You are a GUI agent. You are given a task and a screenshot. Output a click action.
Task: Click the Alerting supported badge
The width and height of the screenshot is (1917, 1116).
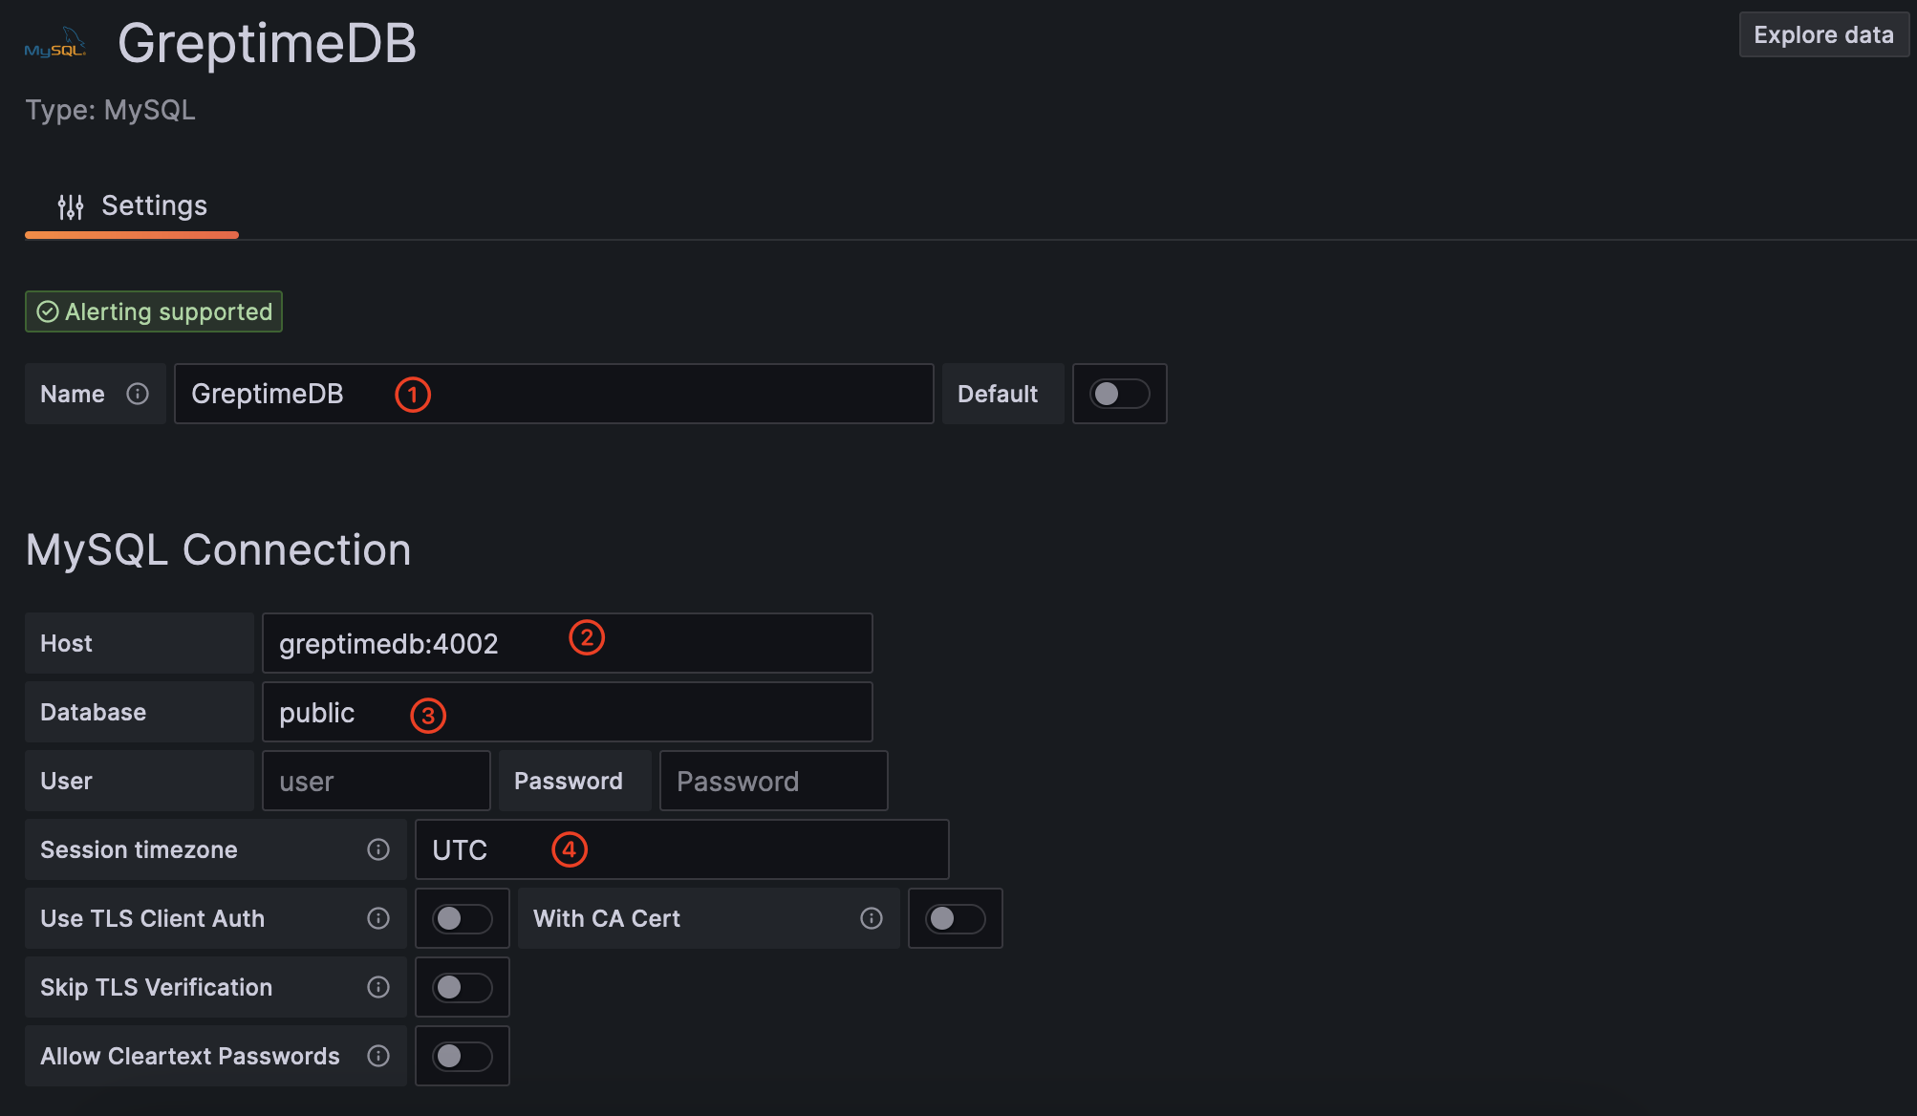point(153,311)
